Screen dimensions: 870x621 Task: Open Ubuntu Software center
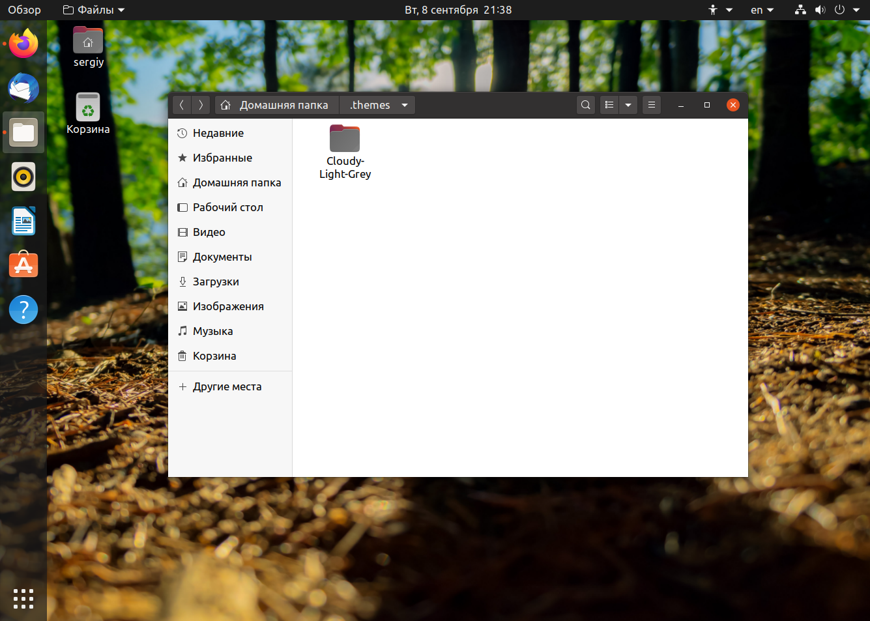coord(23,265)
